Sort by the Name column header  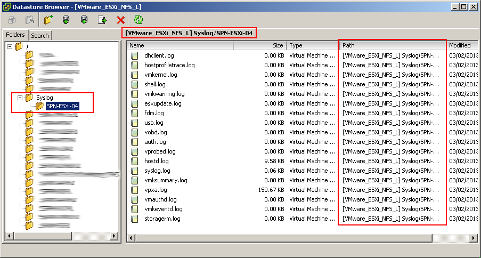180,45
